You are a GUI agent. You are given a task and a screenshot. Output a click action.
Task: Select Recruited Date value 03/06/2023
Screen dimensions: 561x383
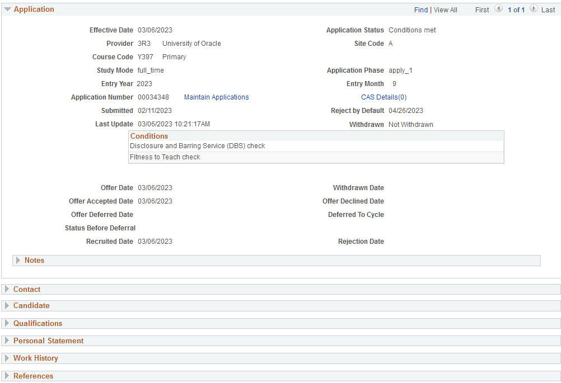(x=155, y=242)
